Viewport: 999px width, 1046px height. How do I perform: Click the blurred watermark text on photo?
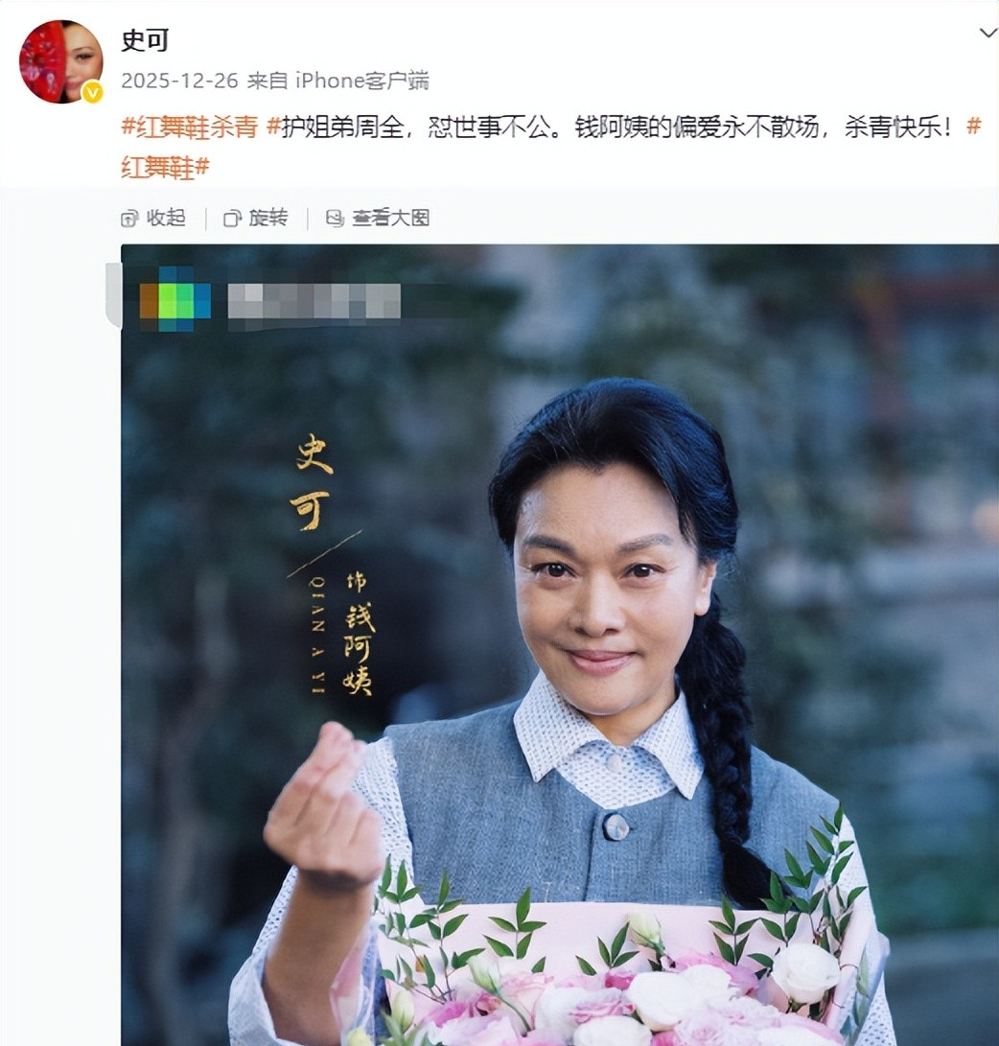click(x=314, y=301)
